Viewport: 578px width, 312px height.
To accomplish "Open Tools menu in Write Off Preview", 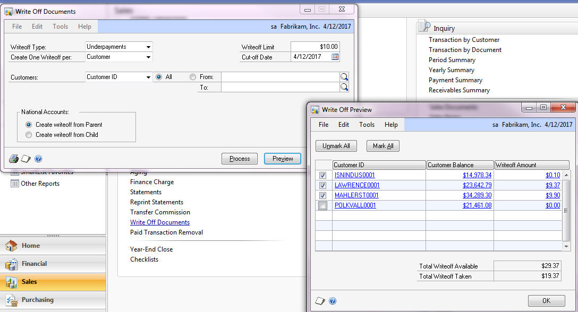I will click(x=367, y=125).
